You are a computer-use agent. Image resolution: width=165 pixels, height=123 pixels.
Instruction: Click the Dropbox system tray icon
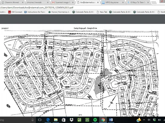(154, 120)
